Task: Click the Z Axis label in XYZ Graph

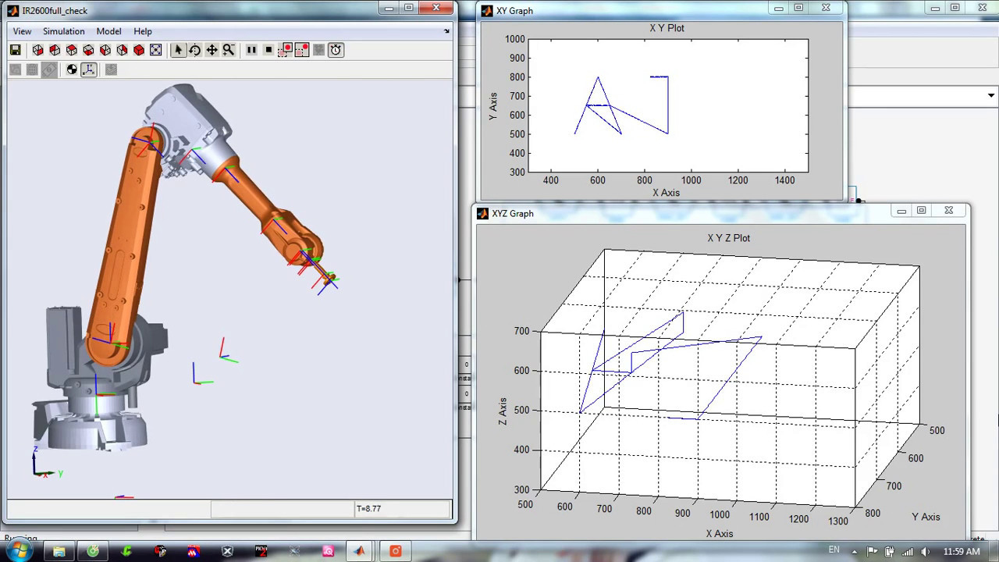Action: tap(503, 411)
